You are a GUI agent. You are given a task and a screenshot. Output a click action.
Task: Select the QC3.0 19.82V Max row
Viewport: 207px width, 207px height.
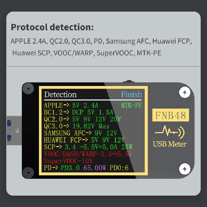tap(77, 126)
